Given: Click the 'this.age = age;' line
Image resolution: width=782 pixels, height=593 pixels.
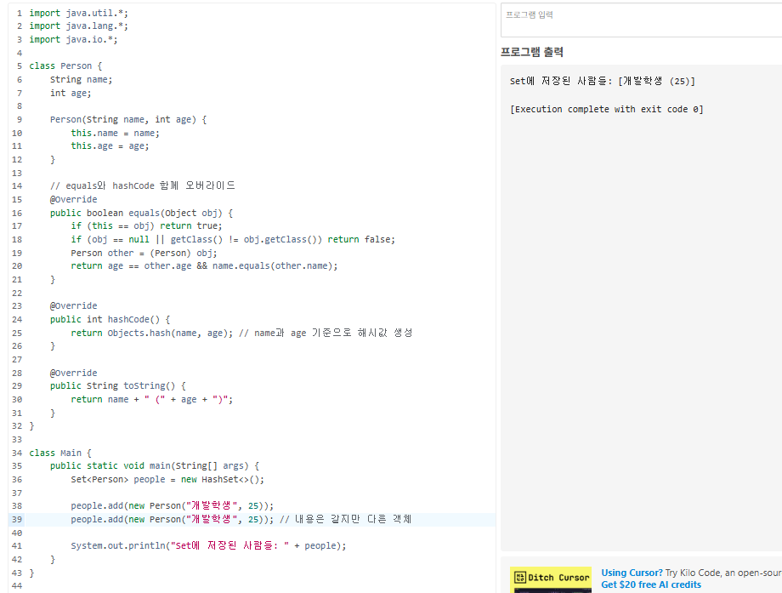Looking at the screenshot, I should coord(110,145).
